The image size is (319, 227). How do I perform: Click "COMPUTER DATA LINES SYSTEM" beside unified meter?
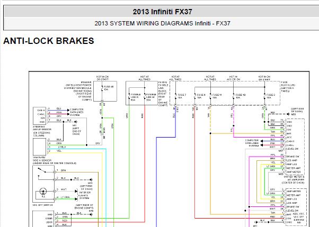click(252, 143)
